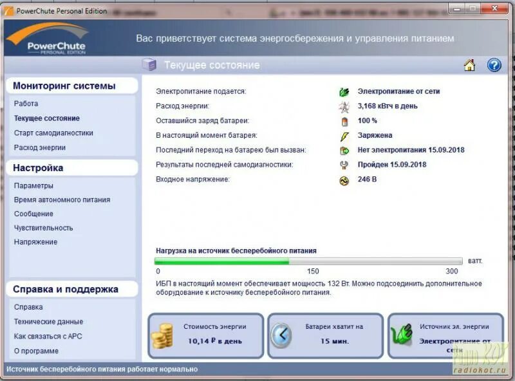Click the self-test icon beside Пройден 15.09.2018
This screenshot has width=515, height=381.
(x=344, y=165)
